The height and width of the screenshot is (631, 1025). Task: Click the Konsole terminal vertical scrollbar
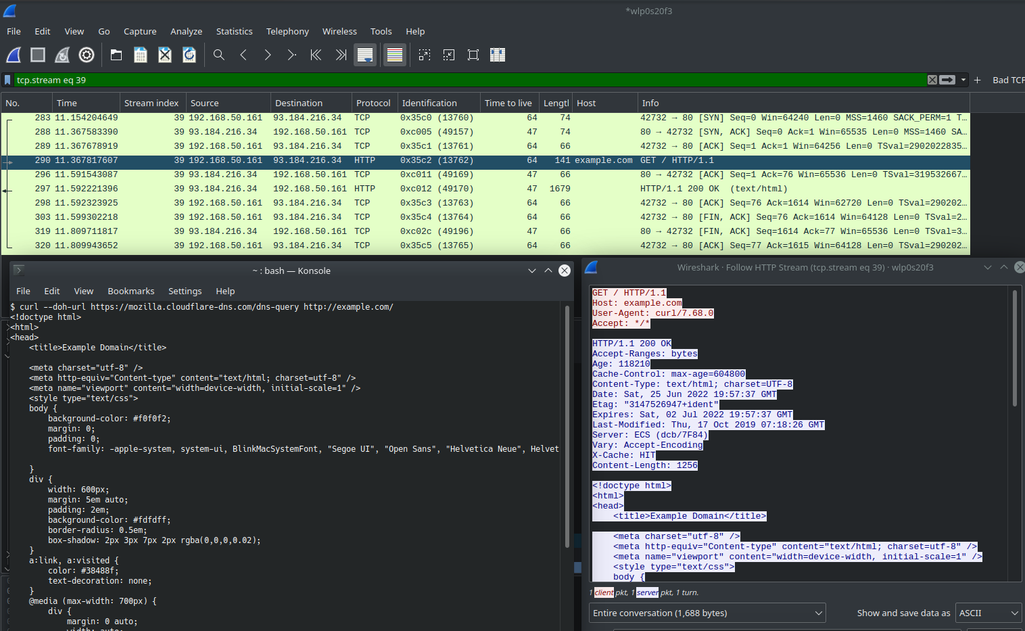point(567,426)
